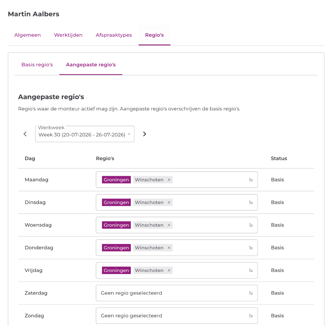Click the Status column header
Viewport: 329px width, 326px height.
click(279, 158)
